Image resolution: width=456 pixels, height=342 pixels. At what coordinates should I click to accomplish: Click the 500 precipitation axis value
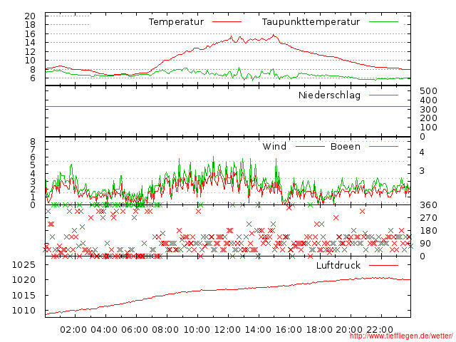pos(428,91)
